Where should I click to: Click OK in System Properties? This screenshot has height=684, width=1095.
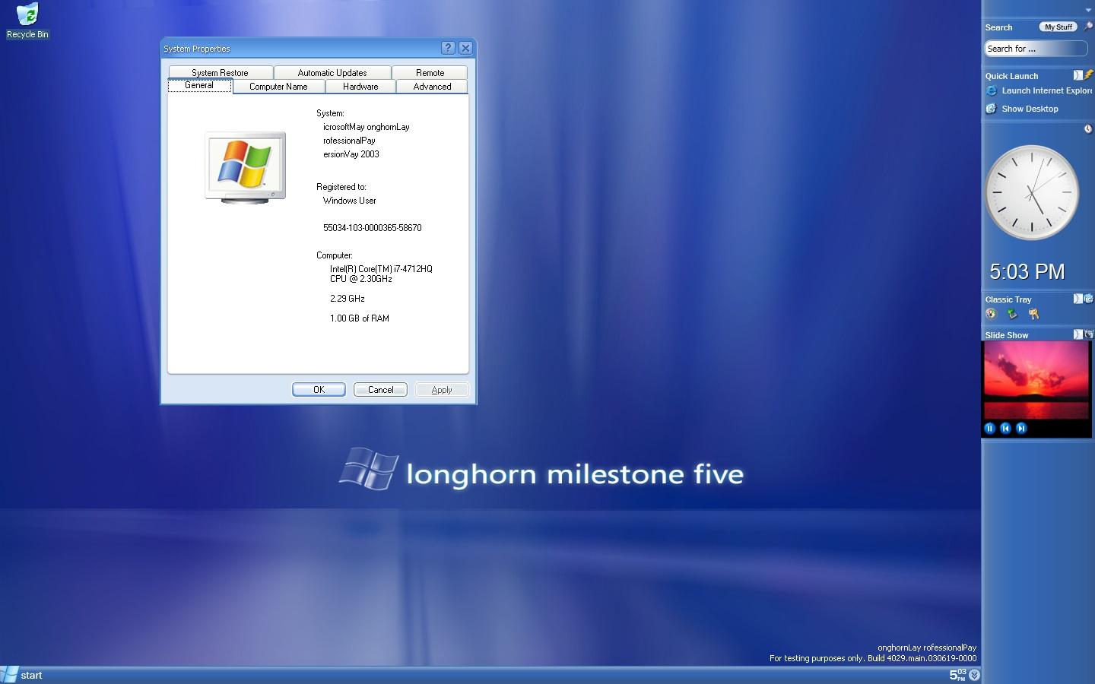pos(319,390)
